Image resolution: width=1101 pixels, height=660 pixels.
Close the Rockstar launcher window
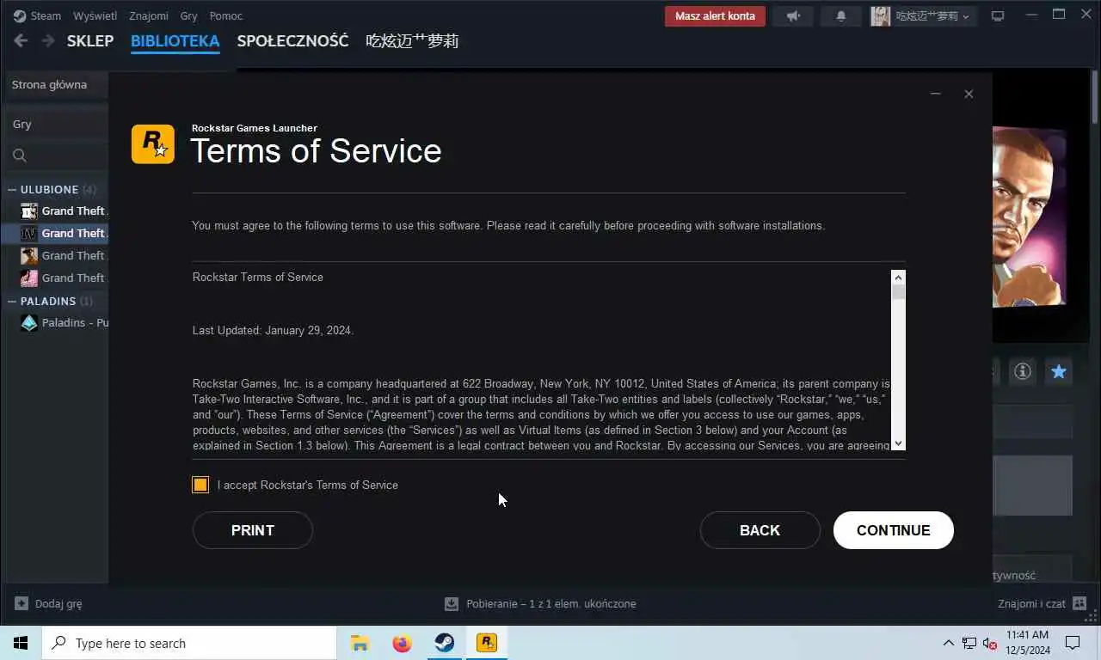point(969,94)
